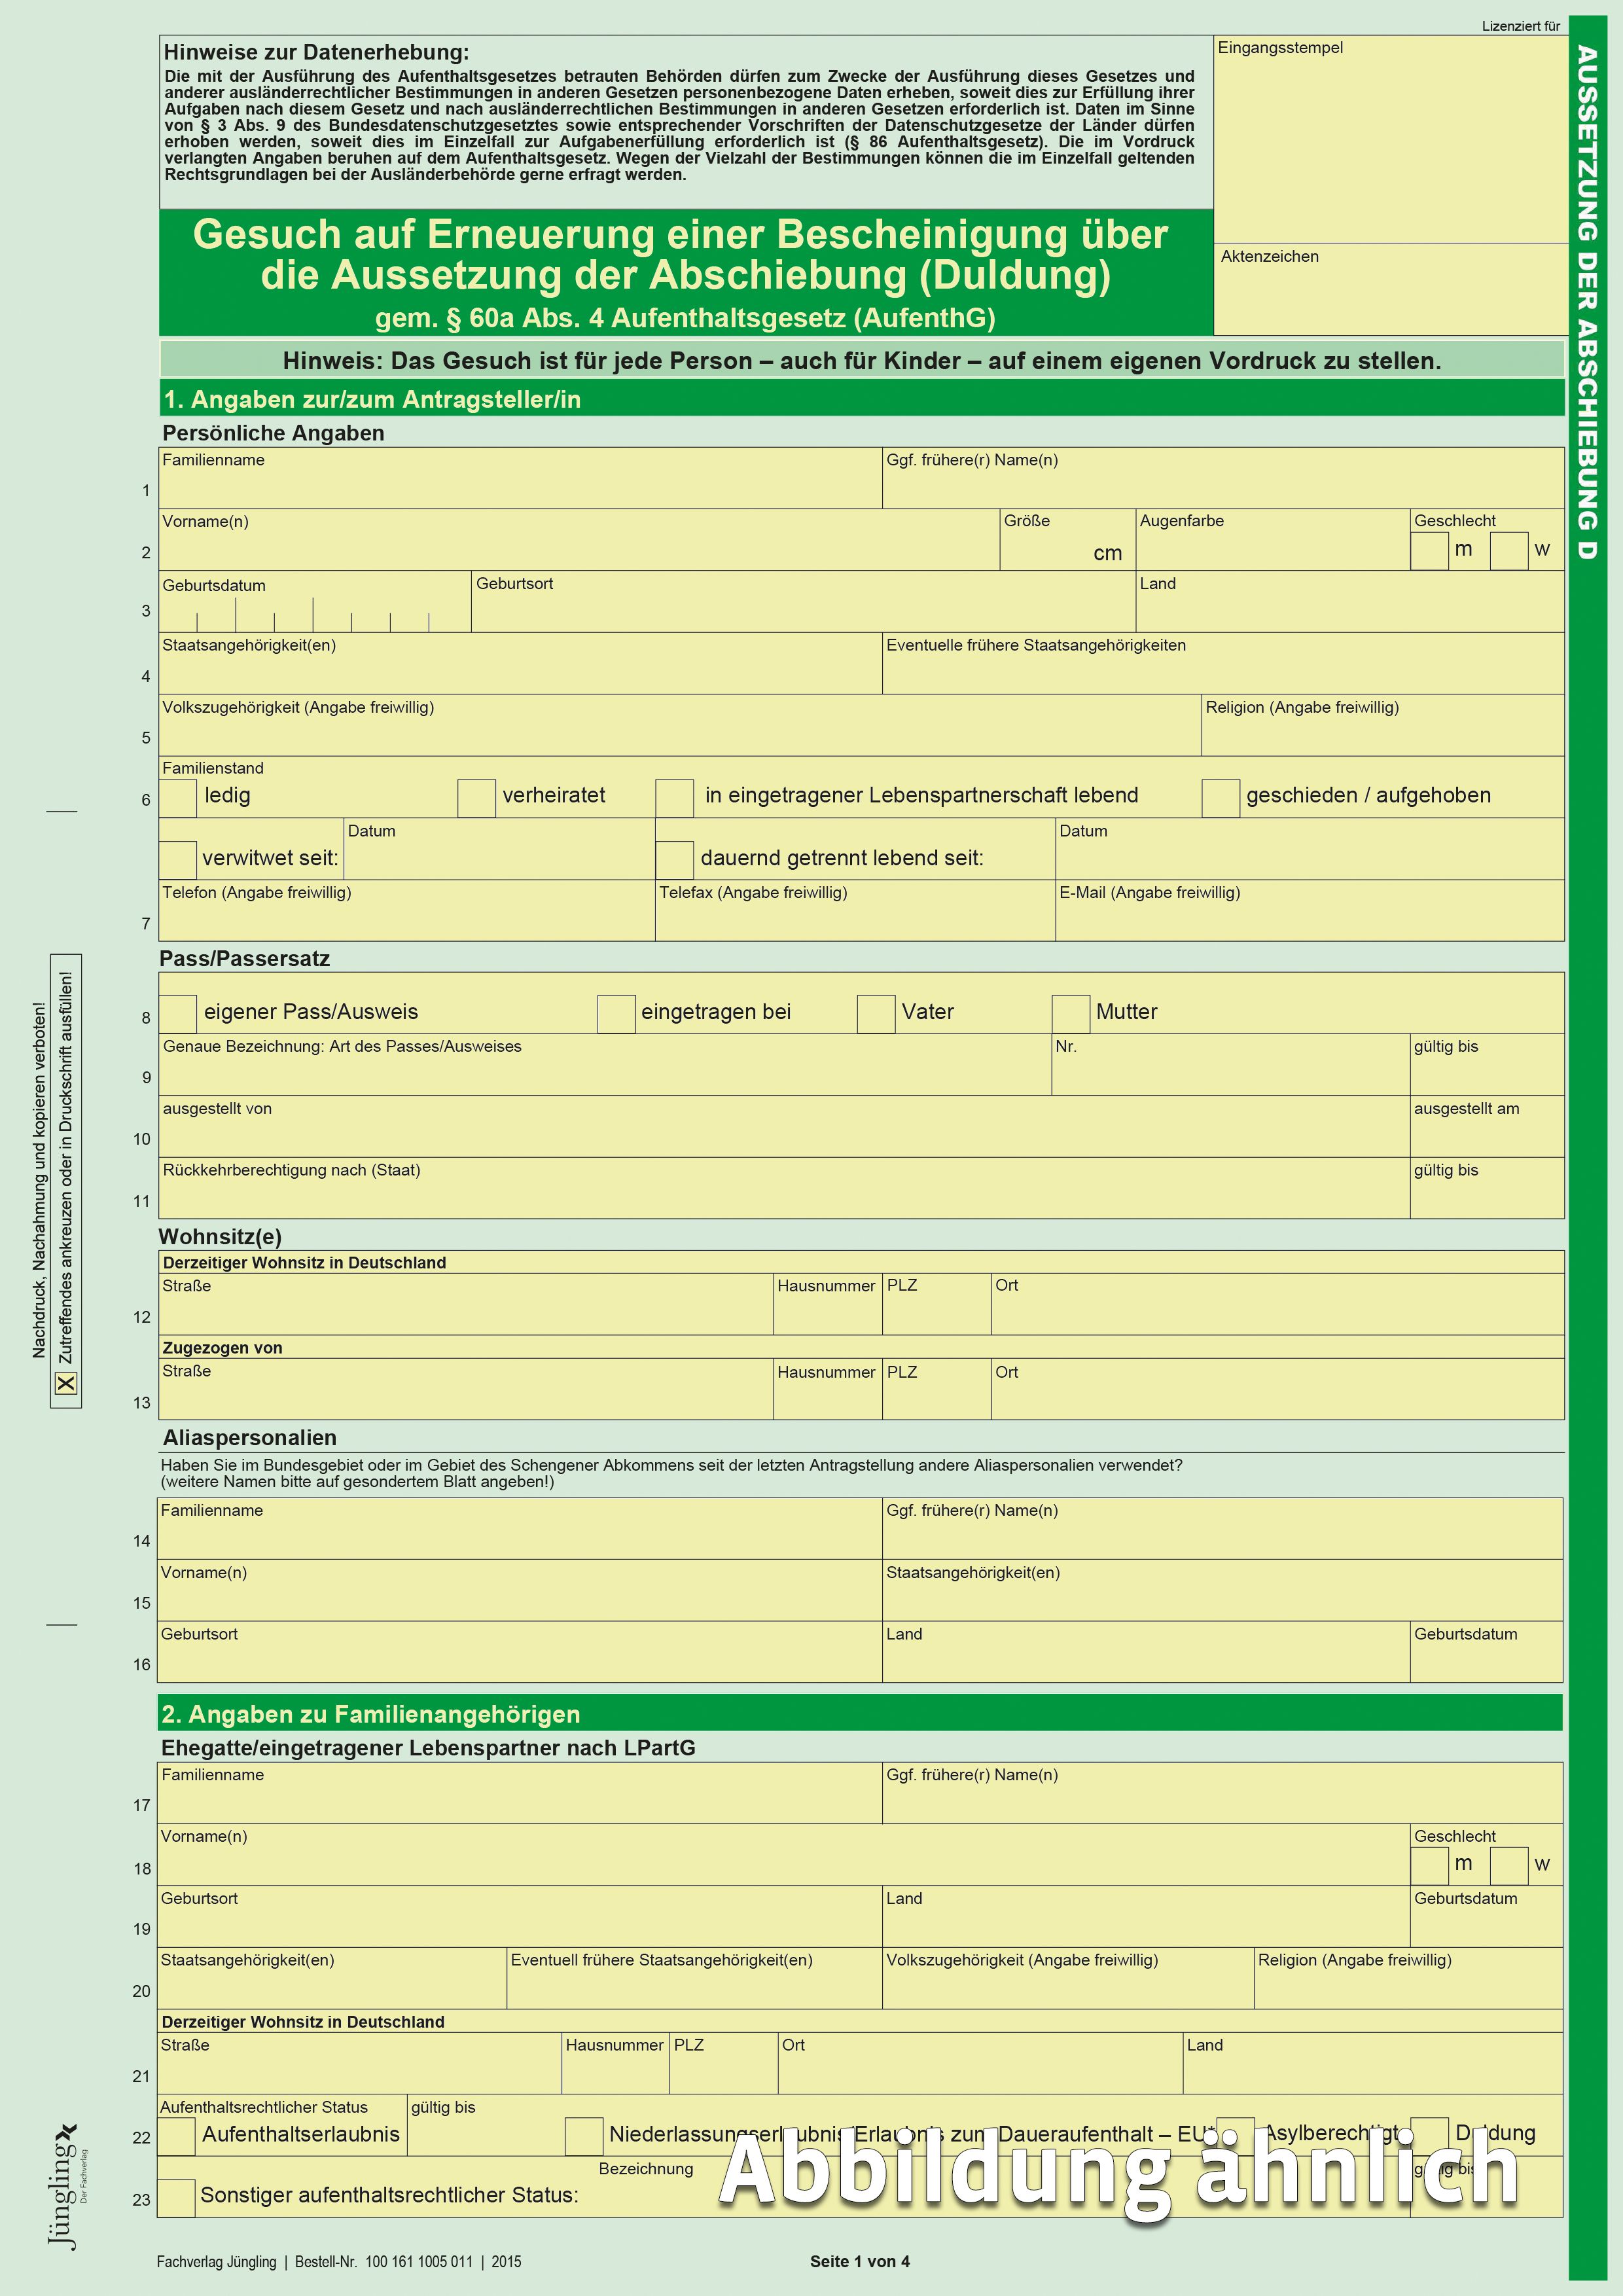Tick the 'verwitwet seit' checkbox
This screenshot has width=1623, height=2296.
(178, 860)
